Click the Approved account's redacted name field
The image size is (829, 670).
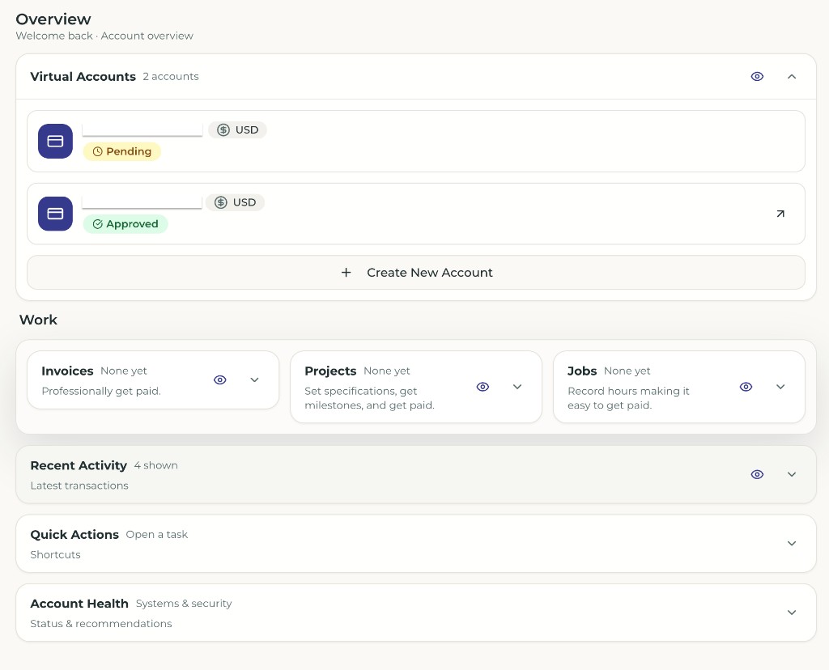coord(142,202)
